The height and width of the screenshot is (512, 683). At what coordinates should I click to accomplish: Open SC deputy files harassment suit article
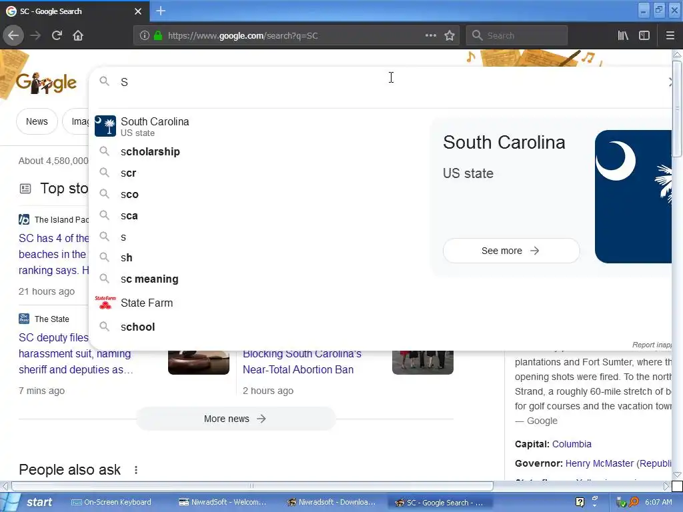[76, 353]
